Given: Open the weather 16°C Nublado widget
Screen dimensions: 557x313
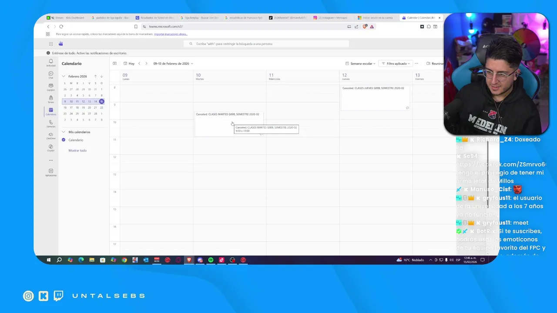Looking at the screenshot, I should [410, 260].
